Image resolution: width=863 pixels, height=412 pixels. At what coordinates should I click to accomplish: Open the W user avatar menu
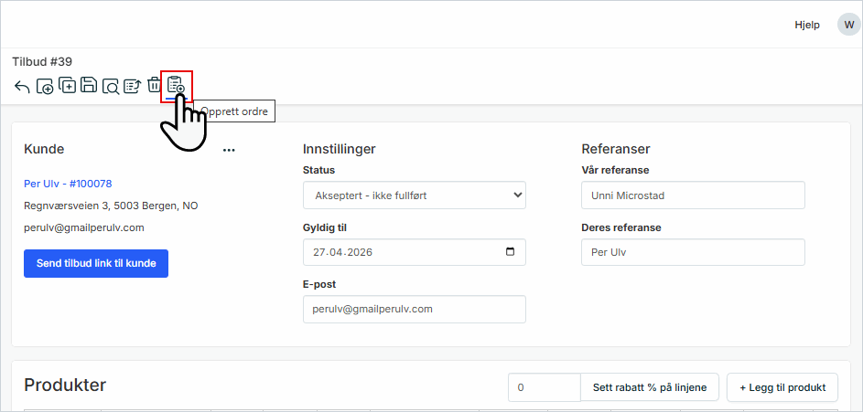[849, 25]
